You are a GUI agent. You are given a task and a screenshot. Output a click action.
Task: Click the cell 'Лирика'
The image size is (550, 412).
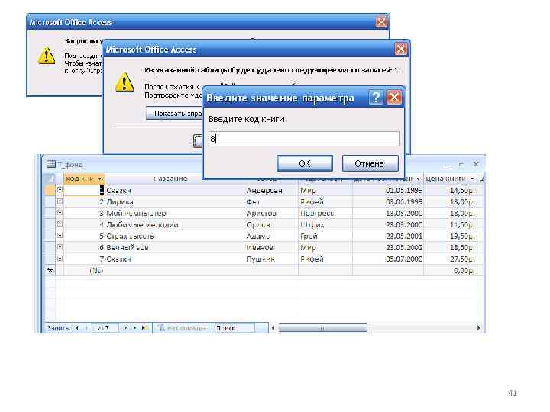(x=175, y=201)
